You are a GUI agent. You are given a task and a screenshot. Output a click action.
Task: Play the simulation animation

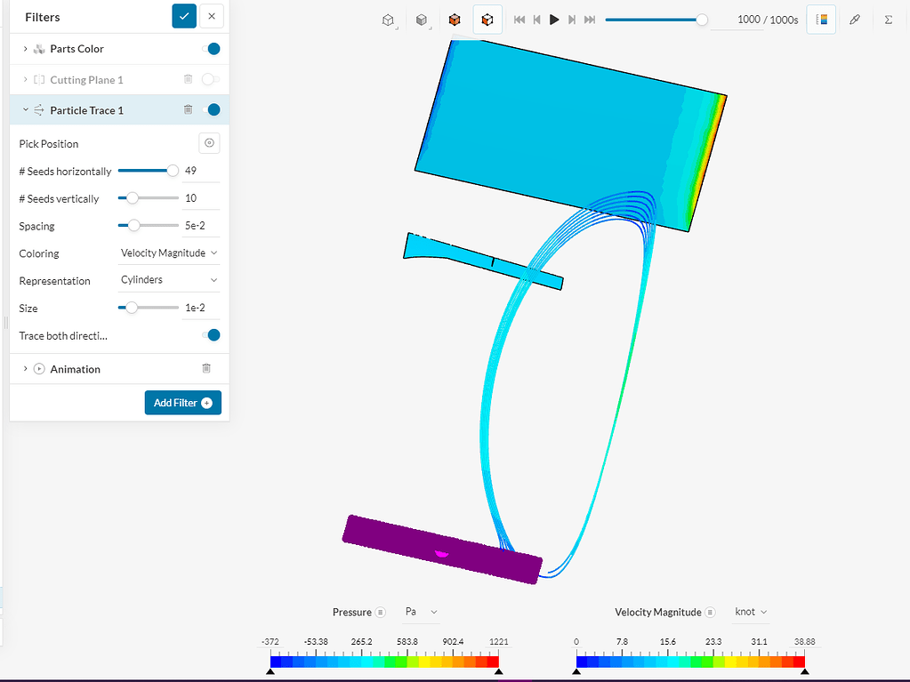tap(554, 19)
